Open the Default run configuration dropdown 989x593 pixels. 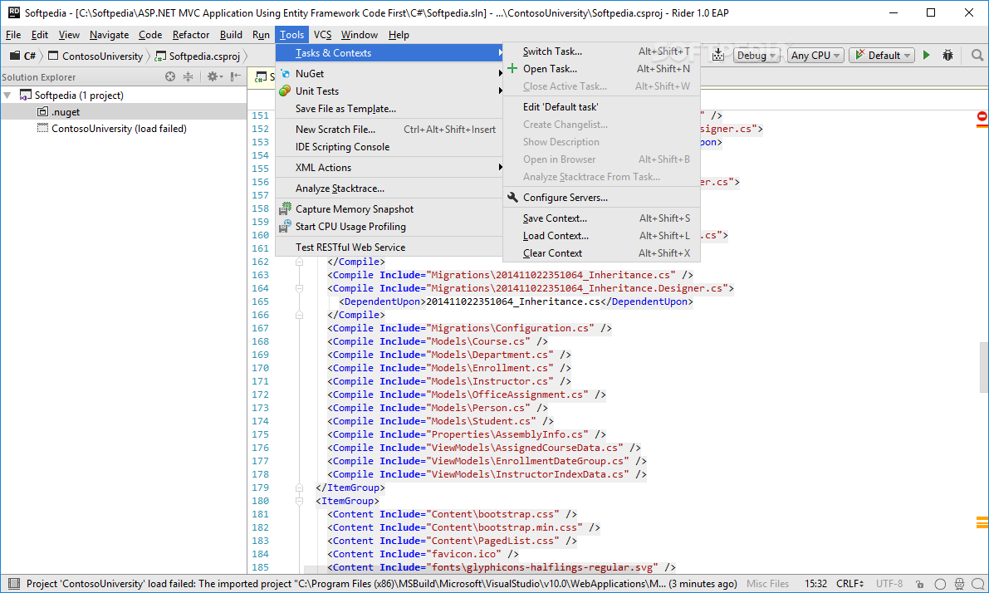click(883, 56)
